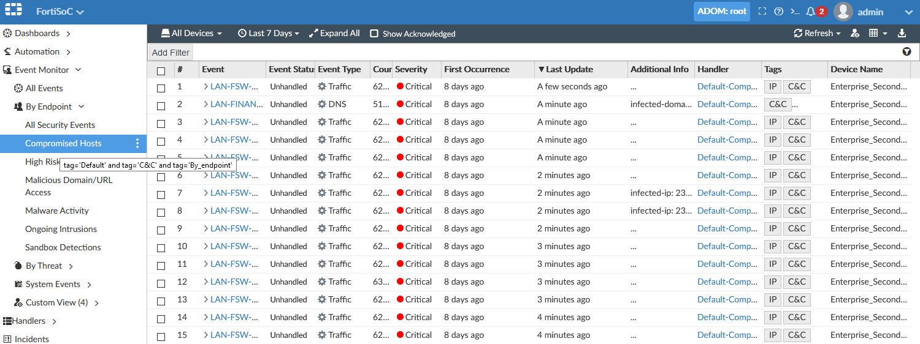Enable the Show Acknowledged checkbox
This screenshot has width=920, height=344.
coord(374,34)
